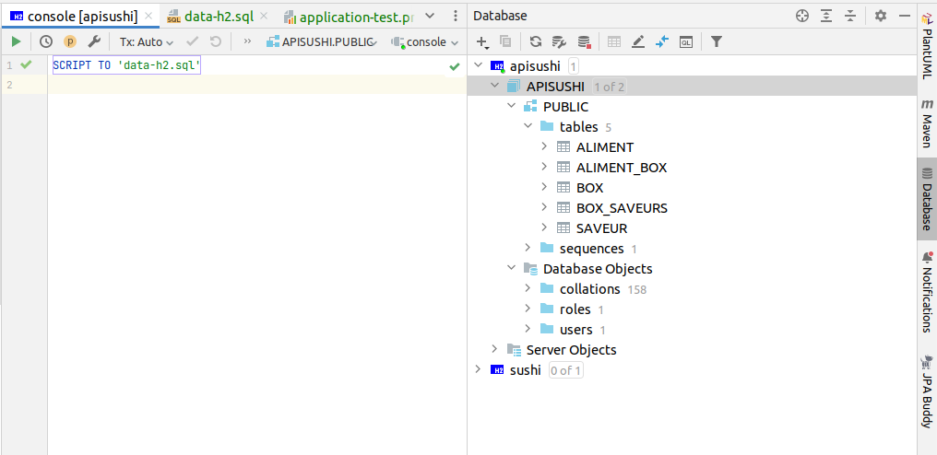Viewport: 937px width, 455px height.
Task: Hide the Database panel with minus icon
Action: [905, 17]
